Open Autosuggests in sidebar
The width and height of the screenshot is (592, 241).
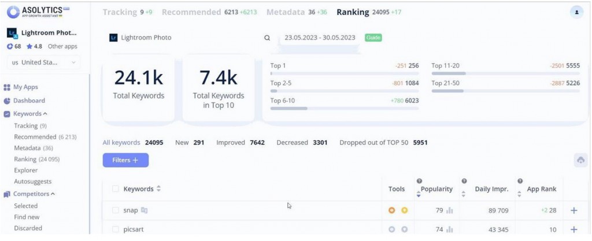[x=32, y=182]
